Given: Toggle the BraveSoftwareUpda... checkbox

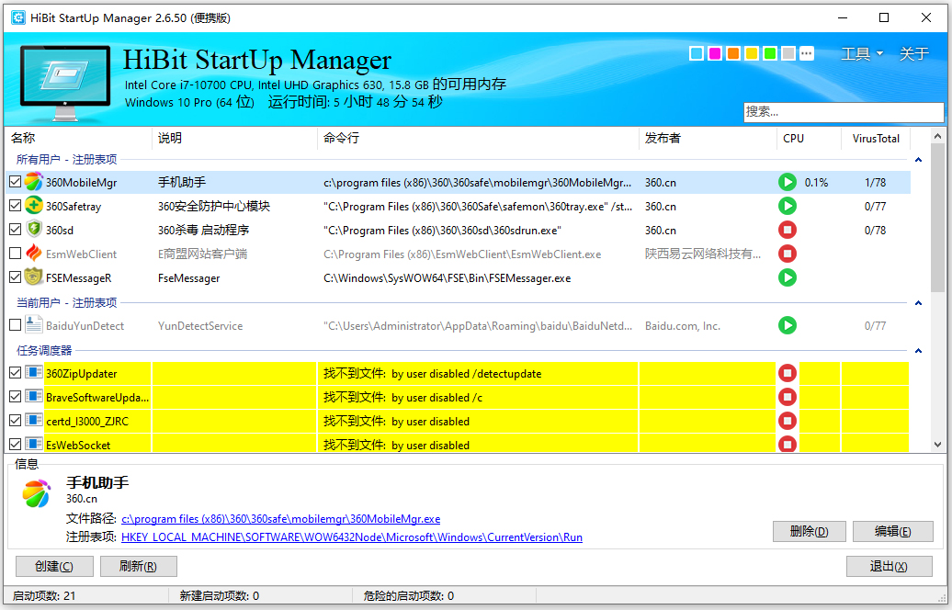Looking at the screenshot, I should click(x=16, y=396).
